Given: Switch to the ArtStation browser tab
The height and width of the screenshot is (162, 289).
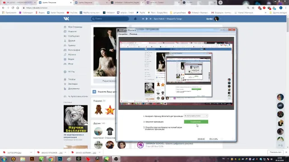Looking at the screenshot, I should (x=127, y=3).
